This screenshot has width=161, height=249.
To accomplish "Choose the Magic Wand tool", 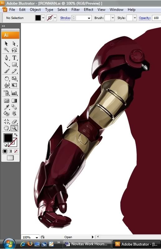I will pos(6,50).
